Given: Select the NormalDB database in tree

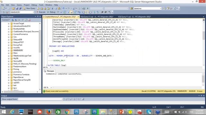Looking at the screenshot, I should pos(17,61).
